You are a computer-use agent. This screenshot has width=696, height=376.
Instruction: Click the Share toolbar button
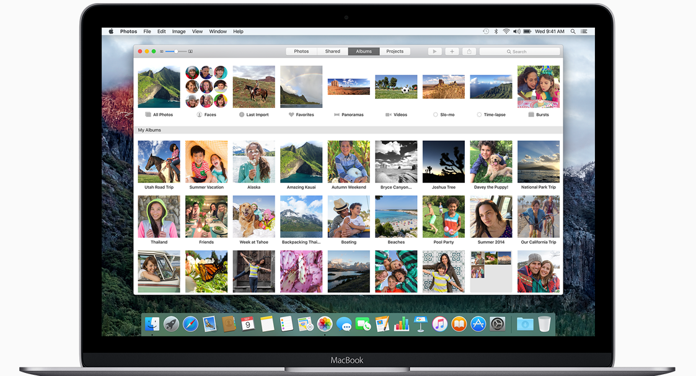469,51
